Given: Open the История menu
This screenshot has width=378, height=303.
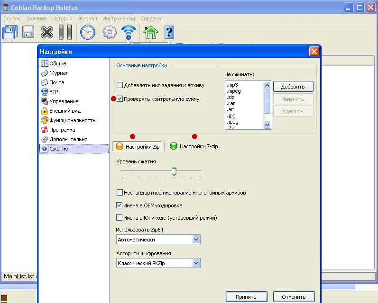Looking at the screenshot, I should click(x=62, y=18).
